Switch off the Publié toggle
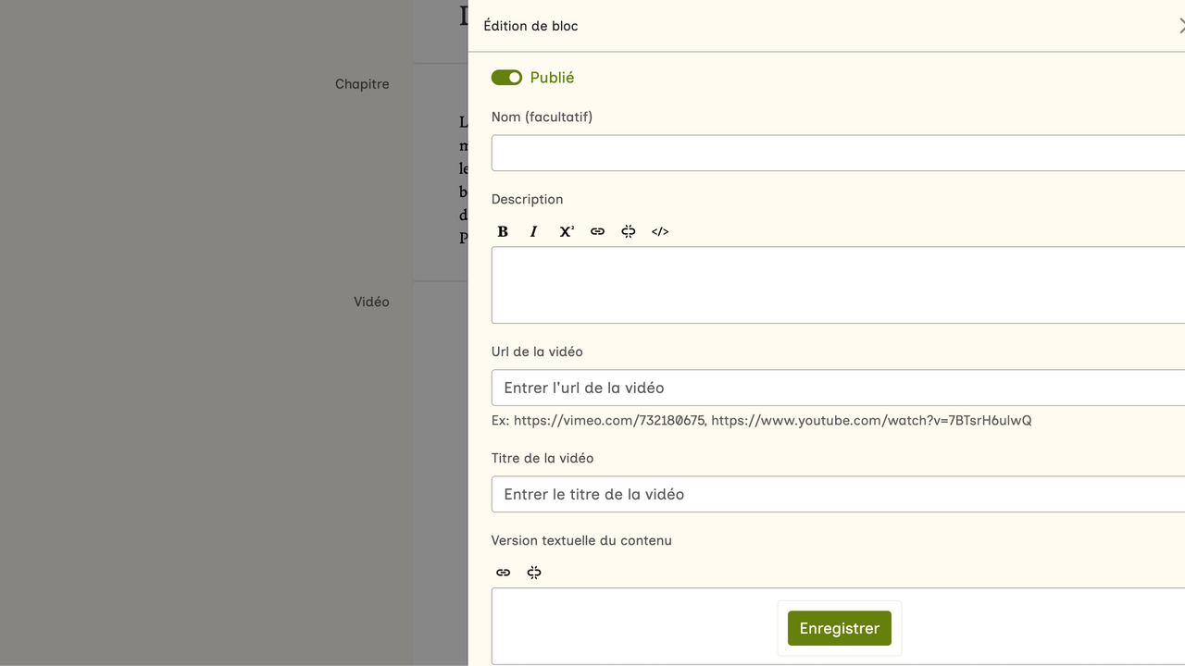 point(506,78)
